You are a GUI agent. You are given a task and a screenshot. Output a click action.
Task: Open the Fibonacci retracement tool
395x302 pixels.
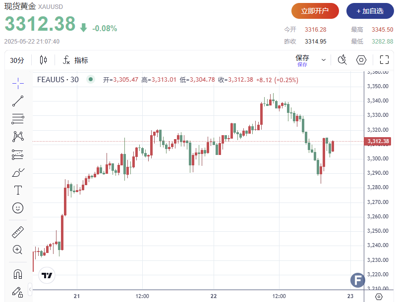tap(18, 118)
